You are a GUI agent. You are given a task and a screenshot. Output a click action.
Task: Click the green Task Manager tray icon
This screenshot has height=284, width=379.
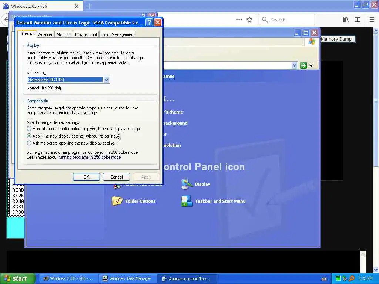coord(338,279)
